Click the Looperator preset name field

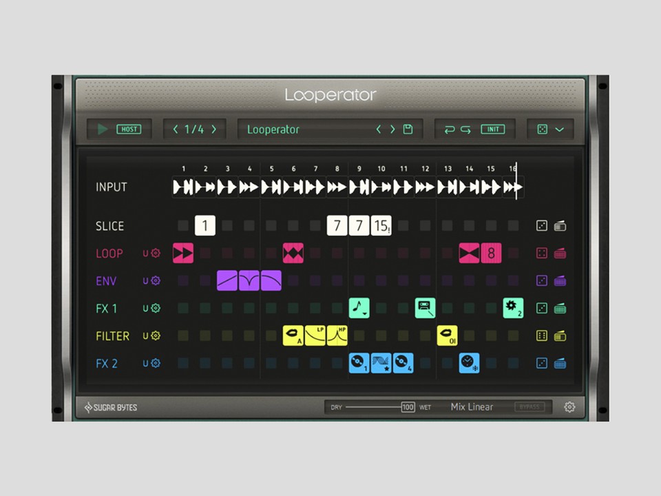pos(273,130)
